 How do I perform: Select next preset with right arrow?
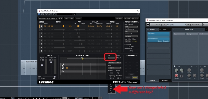click(x=62, y=18)
